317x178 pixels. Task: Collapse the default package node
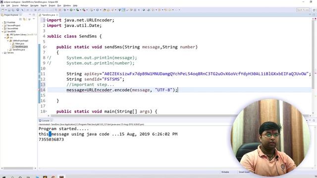[8, 41]
